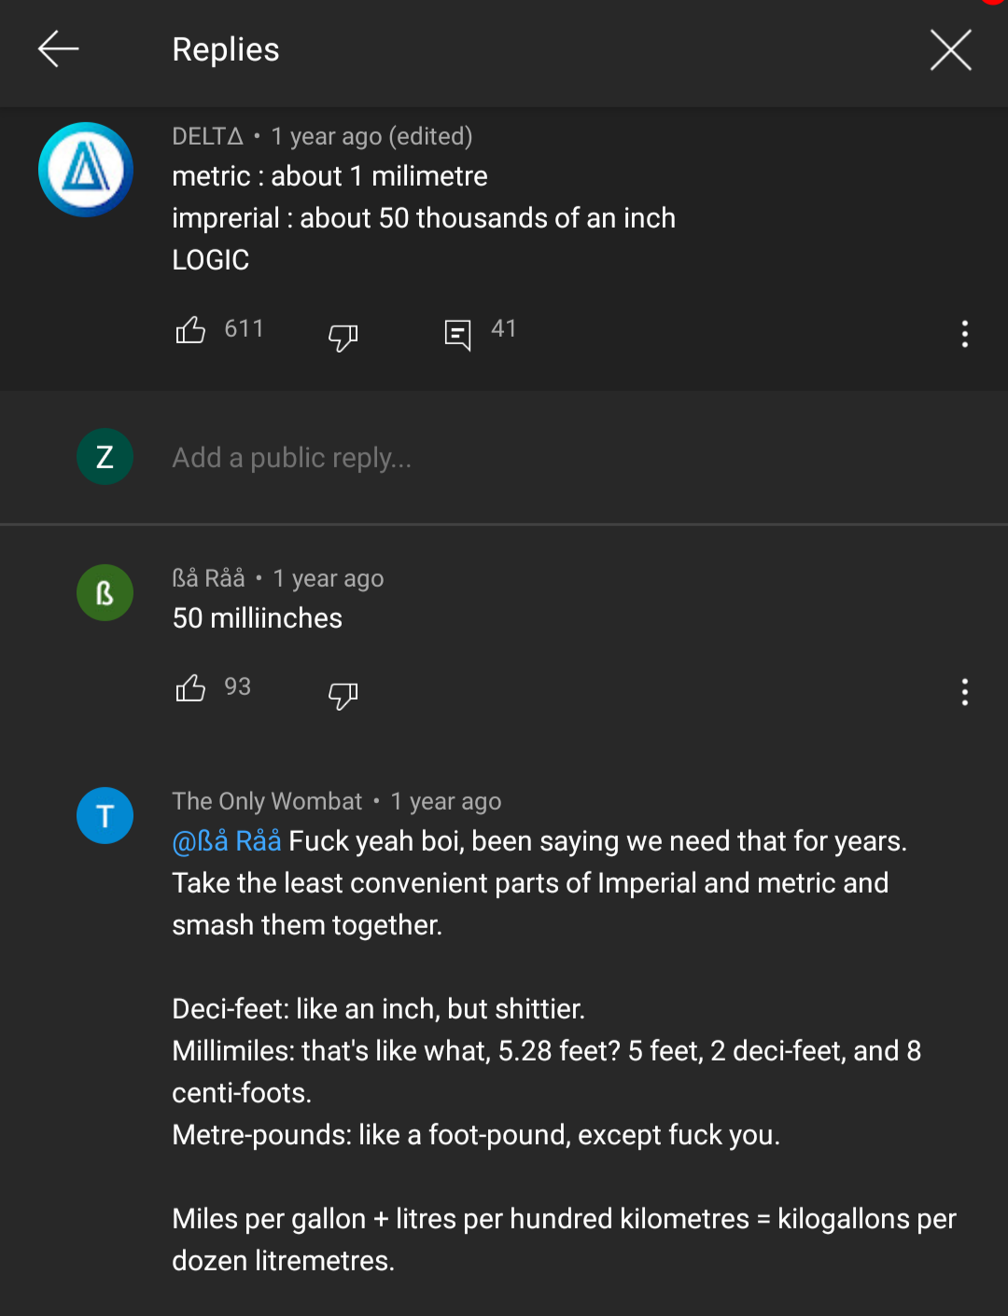The height and width of the screenshot is (1316, 1008).
Task: Open more options for 50 milliinches reply
Action: tap(964, 692)
